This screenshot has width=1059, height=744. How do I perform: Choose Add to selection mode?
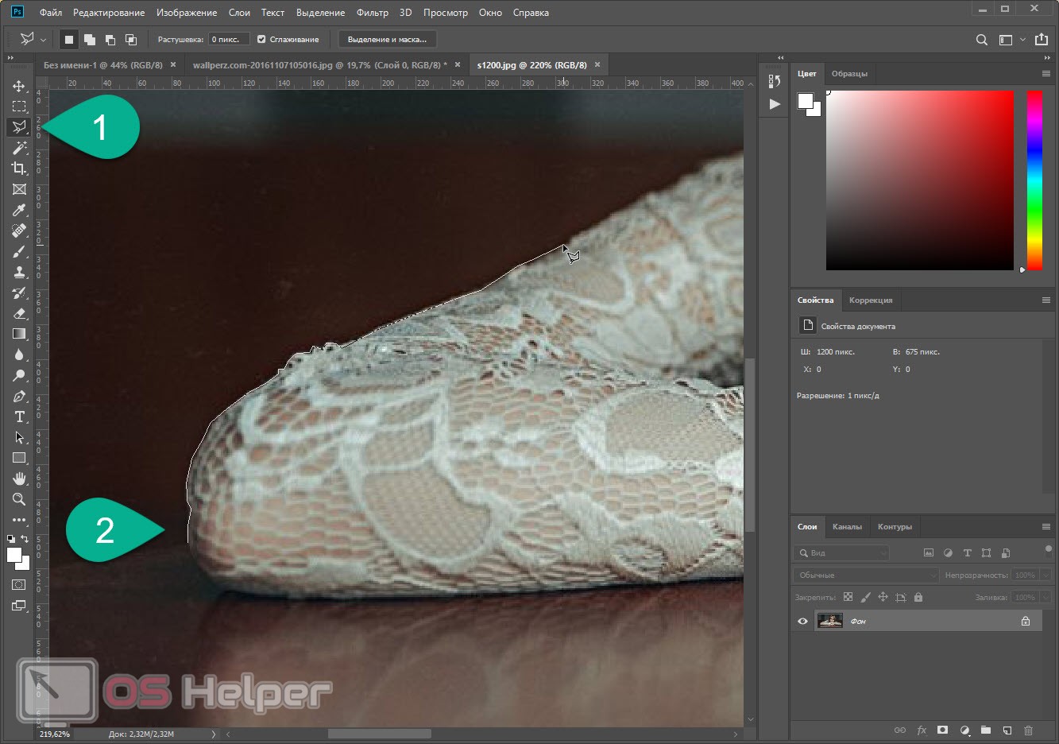pos(90,39)
